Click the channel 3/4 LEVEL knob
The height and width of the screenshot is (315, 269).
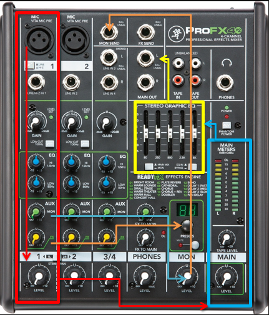click(109, 277)
